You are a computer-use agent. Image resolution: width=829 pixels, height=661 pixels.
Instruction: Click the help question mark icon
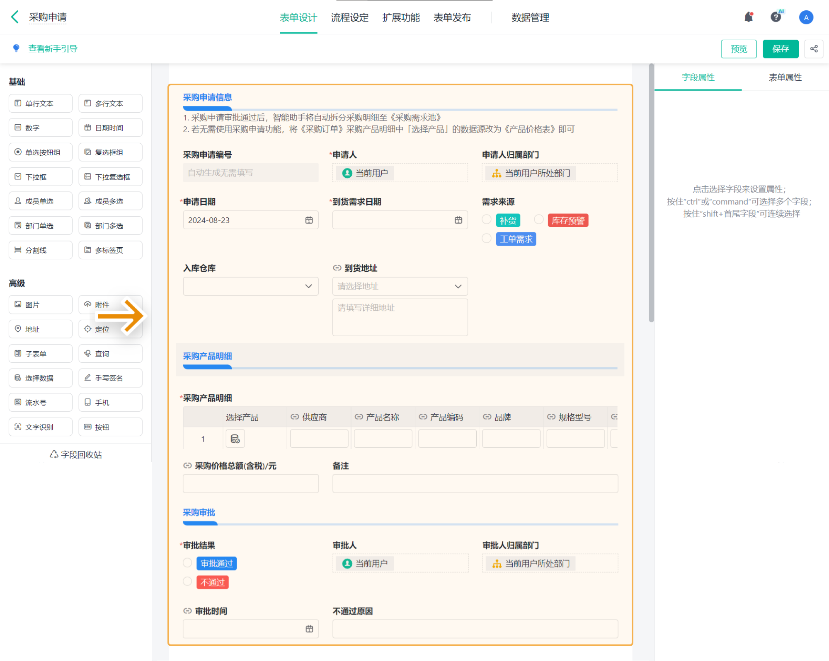point(776,17)
